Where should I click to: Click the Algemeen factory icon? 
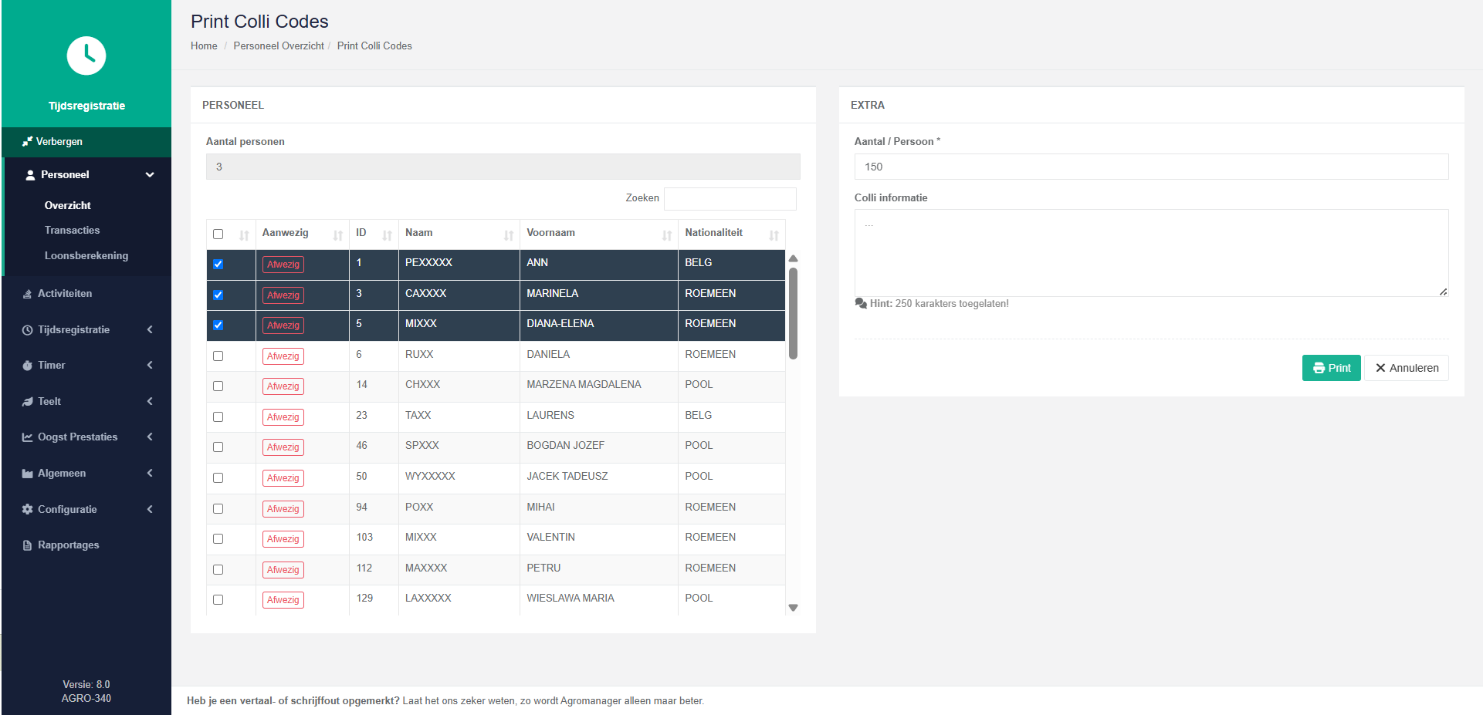[x=27, y=474]
